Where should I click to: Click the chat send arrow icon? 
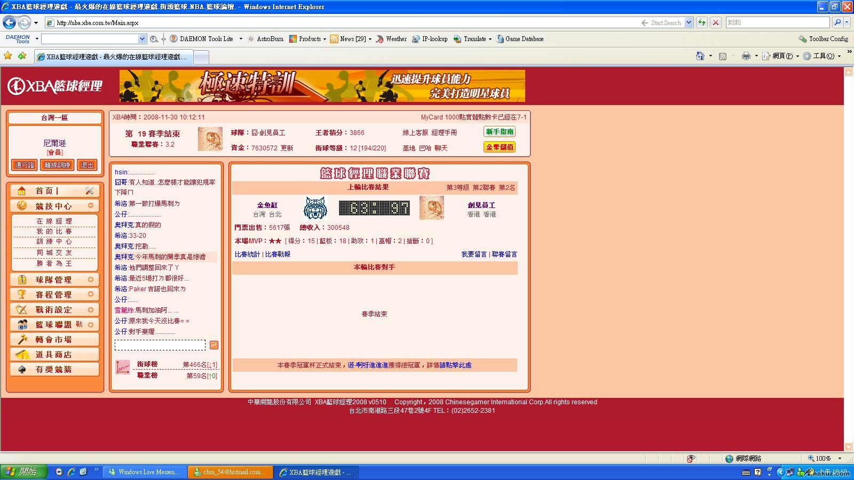213,345
